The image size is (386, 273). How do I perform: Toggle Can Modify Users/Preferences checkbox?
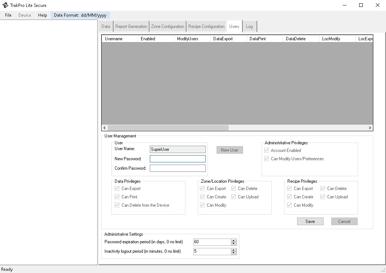point(266,159)
